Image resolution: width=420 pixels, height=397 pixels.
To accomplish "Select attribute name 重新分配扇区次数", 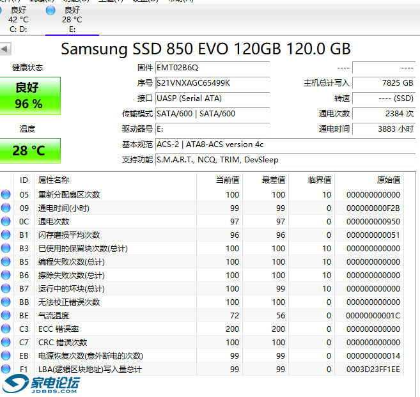I will [x=69, y=195].
